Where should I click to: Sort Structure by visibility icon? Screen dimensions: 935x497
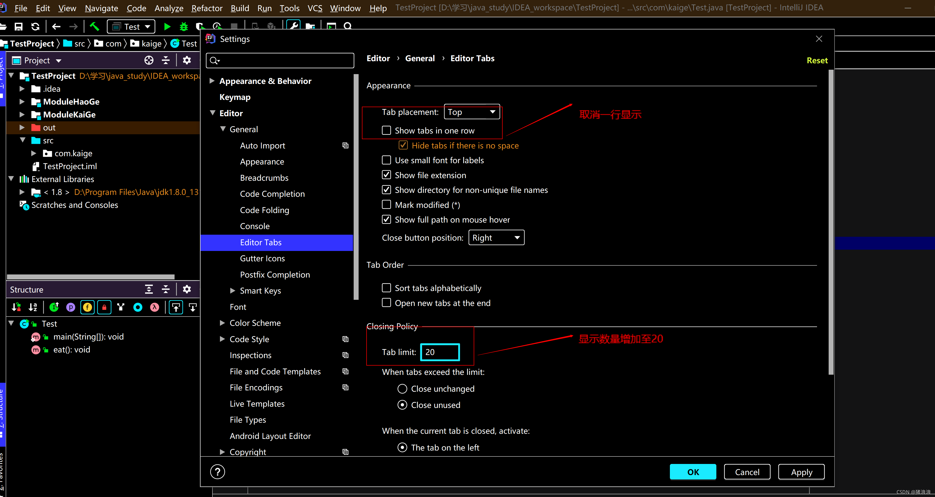click(16, 307)
